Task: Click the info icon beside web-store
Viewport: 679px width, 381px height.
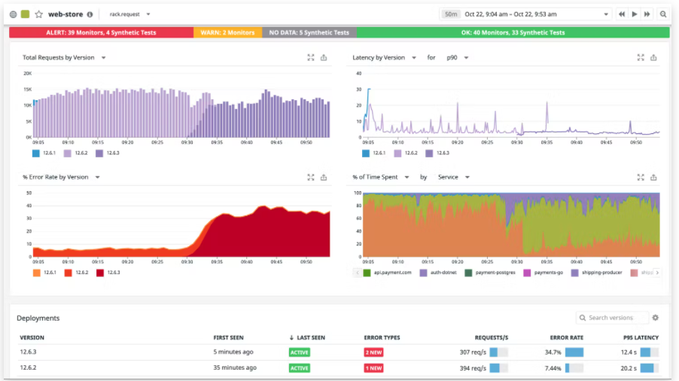Action: pos(90,14)
